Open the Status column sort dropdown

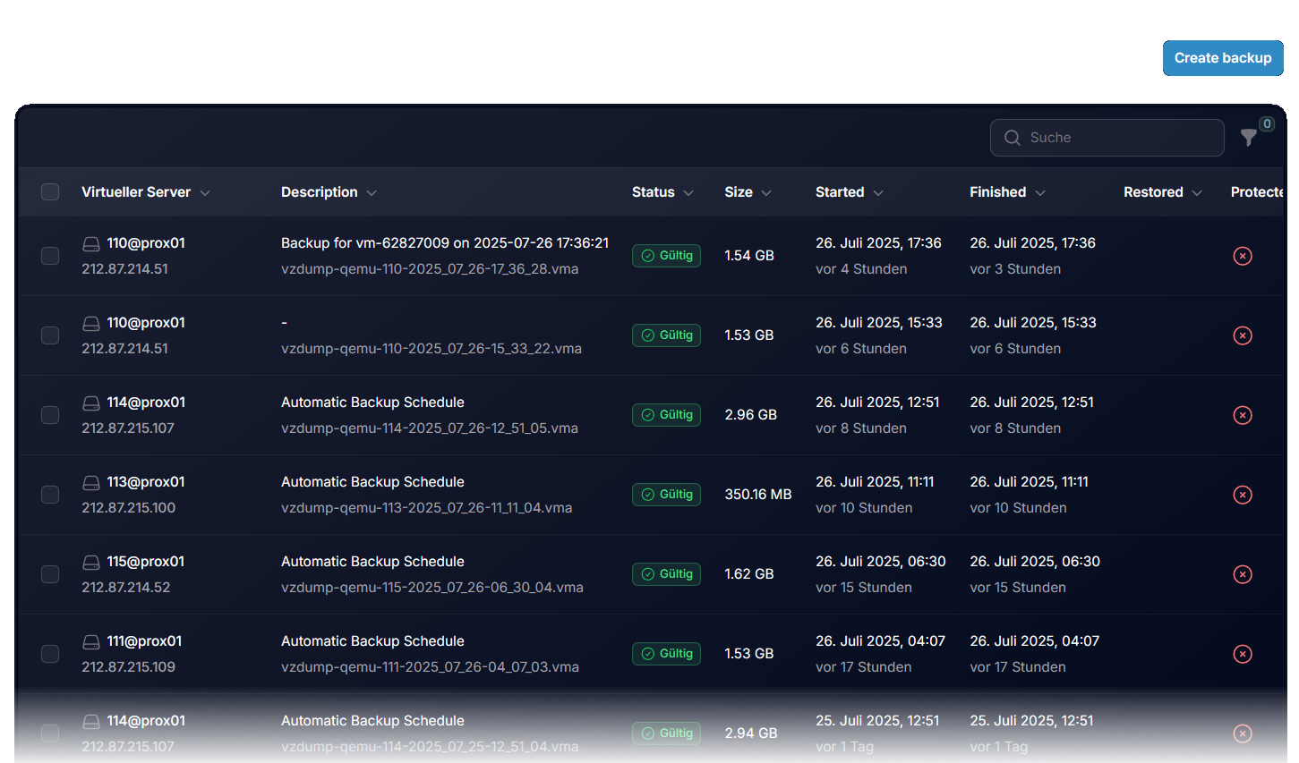(688, 192)
